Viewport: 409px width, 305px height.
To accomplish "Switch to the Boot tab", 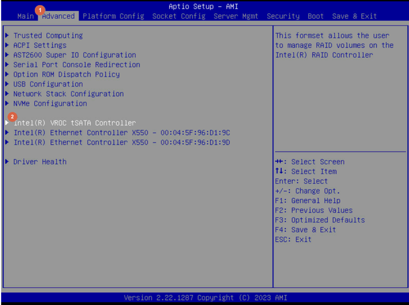I will click(316, 16).
